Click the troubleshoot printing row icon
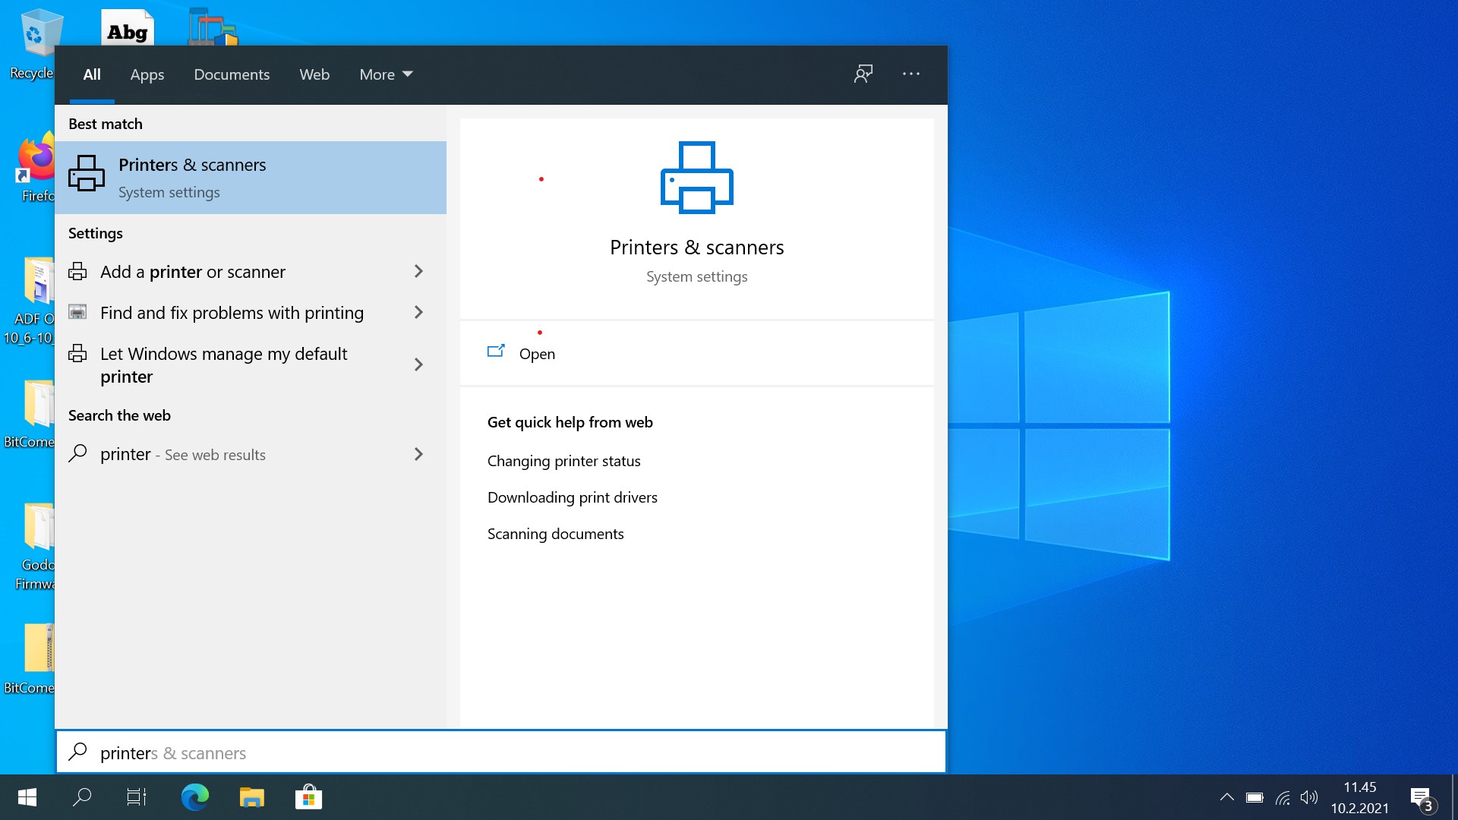Viewport: 1458px width, 820px height. click(77, 312)
